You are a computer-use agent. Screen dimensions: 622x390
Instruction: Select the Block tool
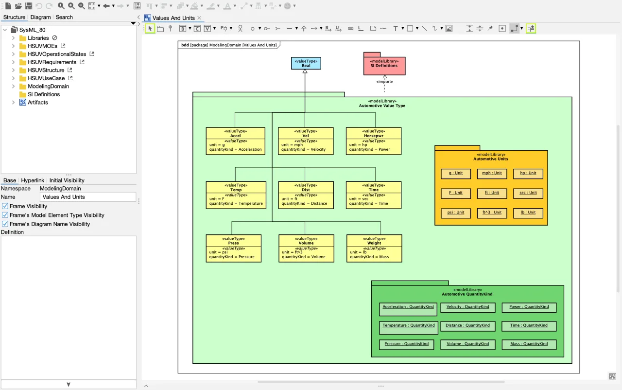(183, 29)
